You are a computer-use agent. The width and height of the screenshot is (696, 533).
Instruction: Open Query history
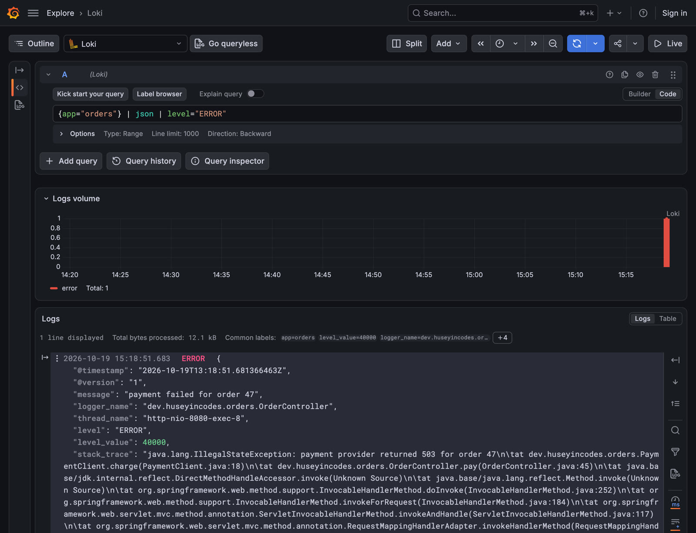(x=144, y=161)
